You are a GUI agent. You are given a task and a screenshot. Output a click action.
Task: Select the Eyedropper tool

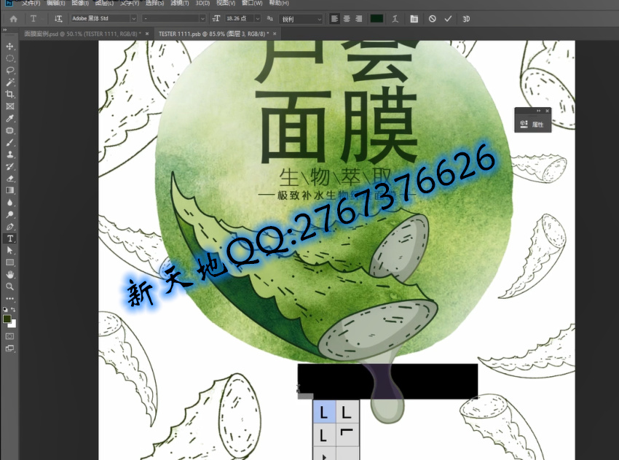point(10,118)
